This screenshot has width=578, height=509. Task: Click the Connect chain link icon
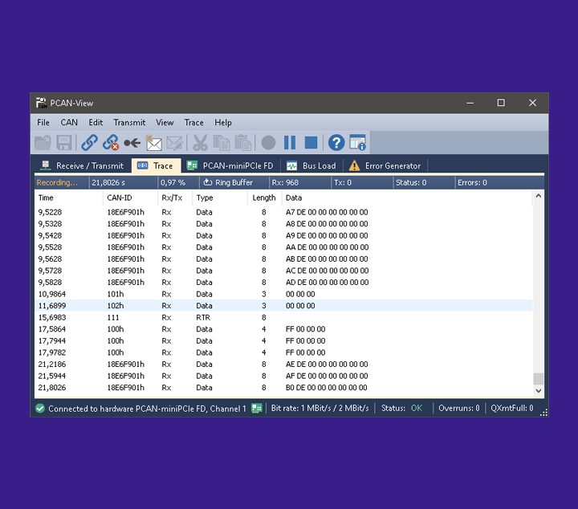[x=89, y=143]
